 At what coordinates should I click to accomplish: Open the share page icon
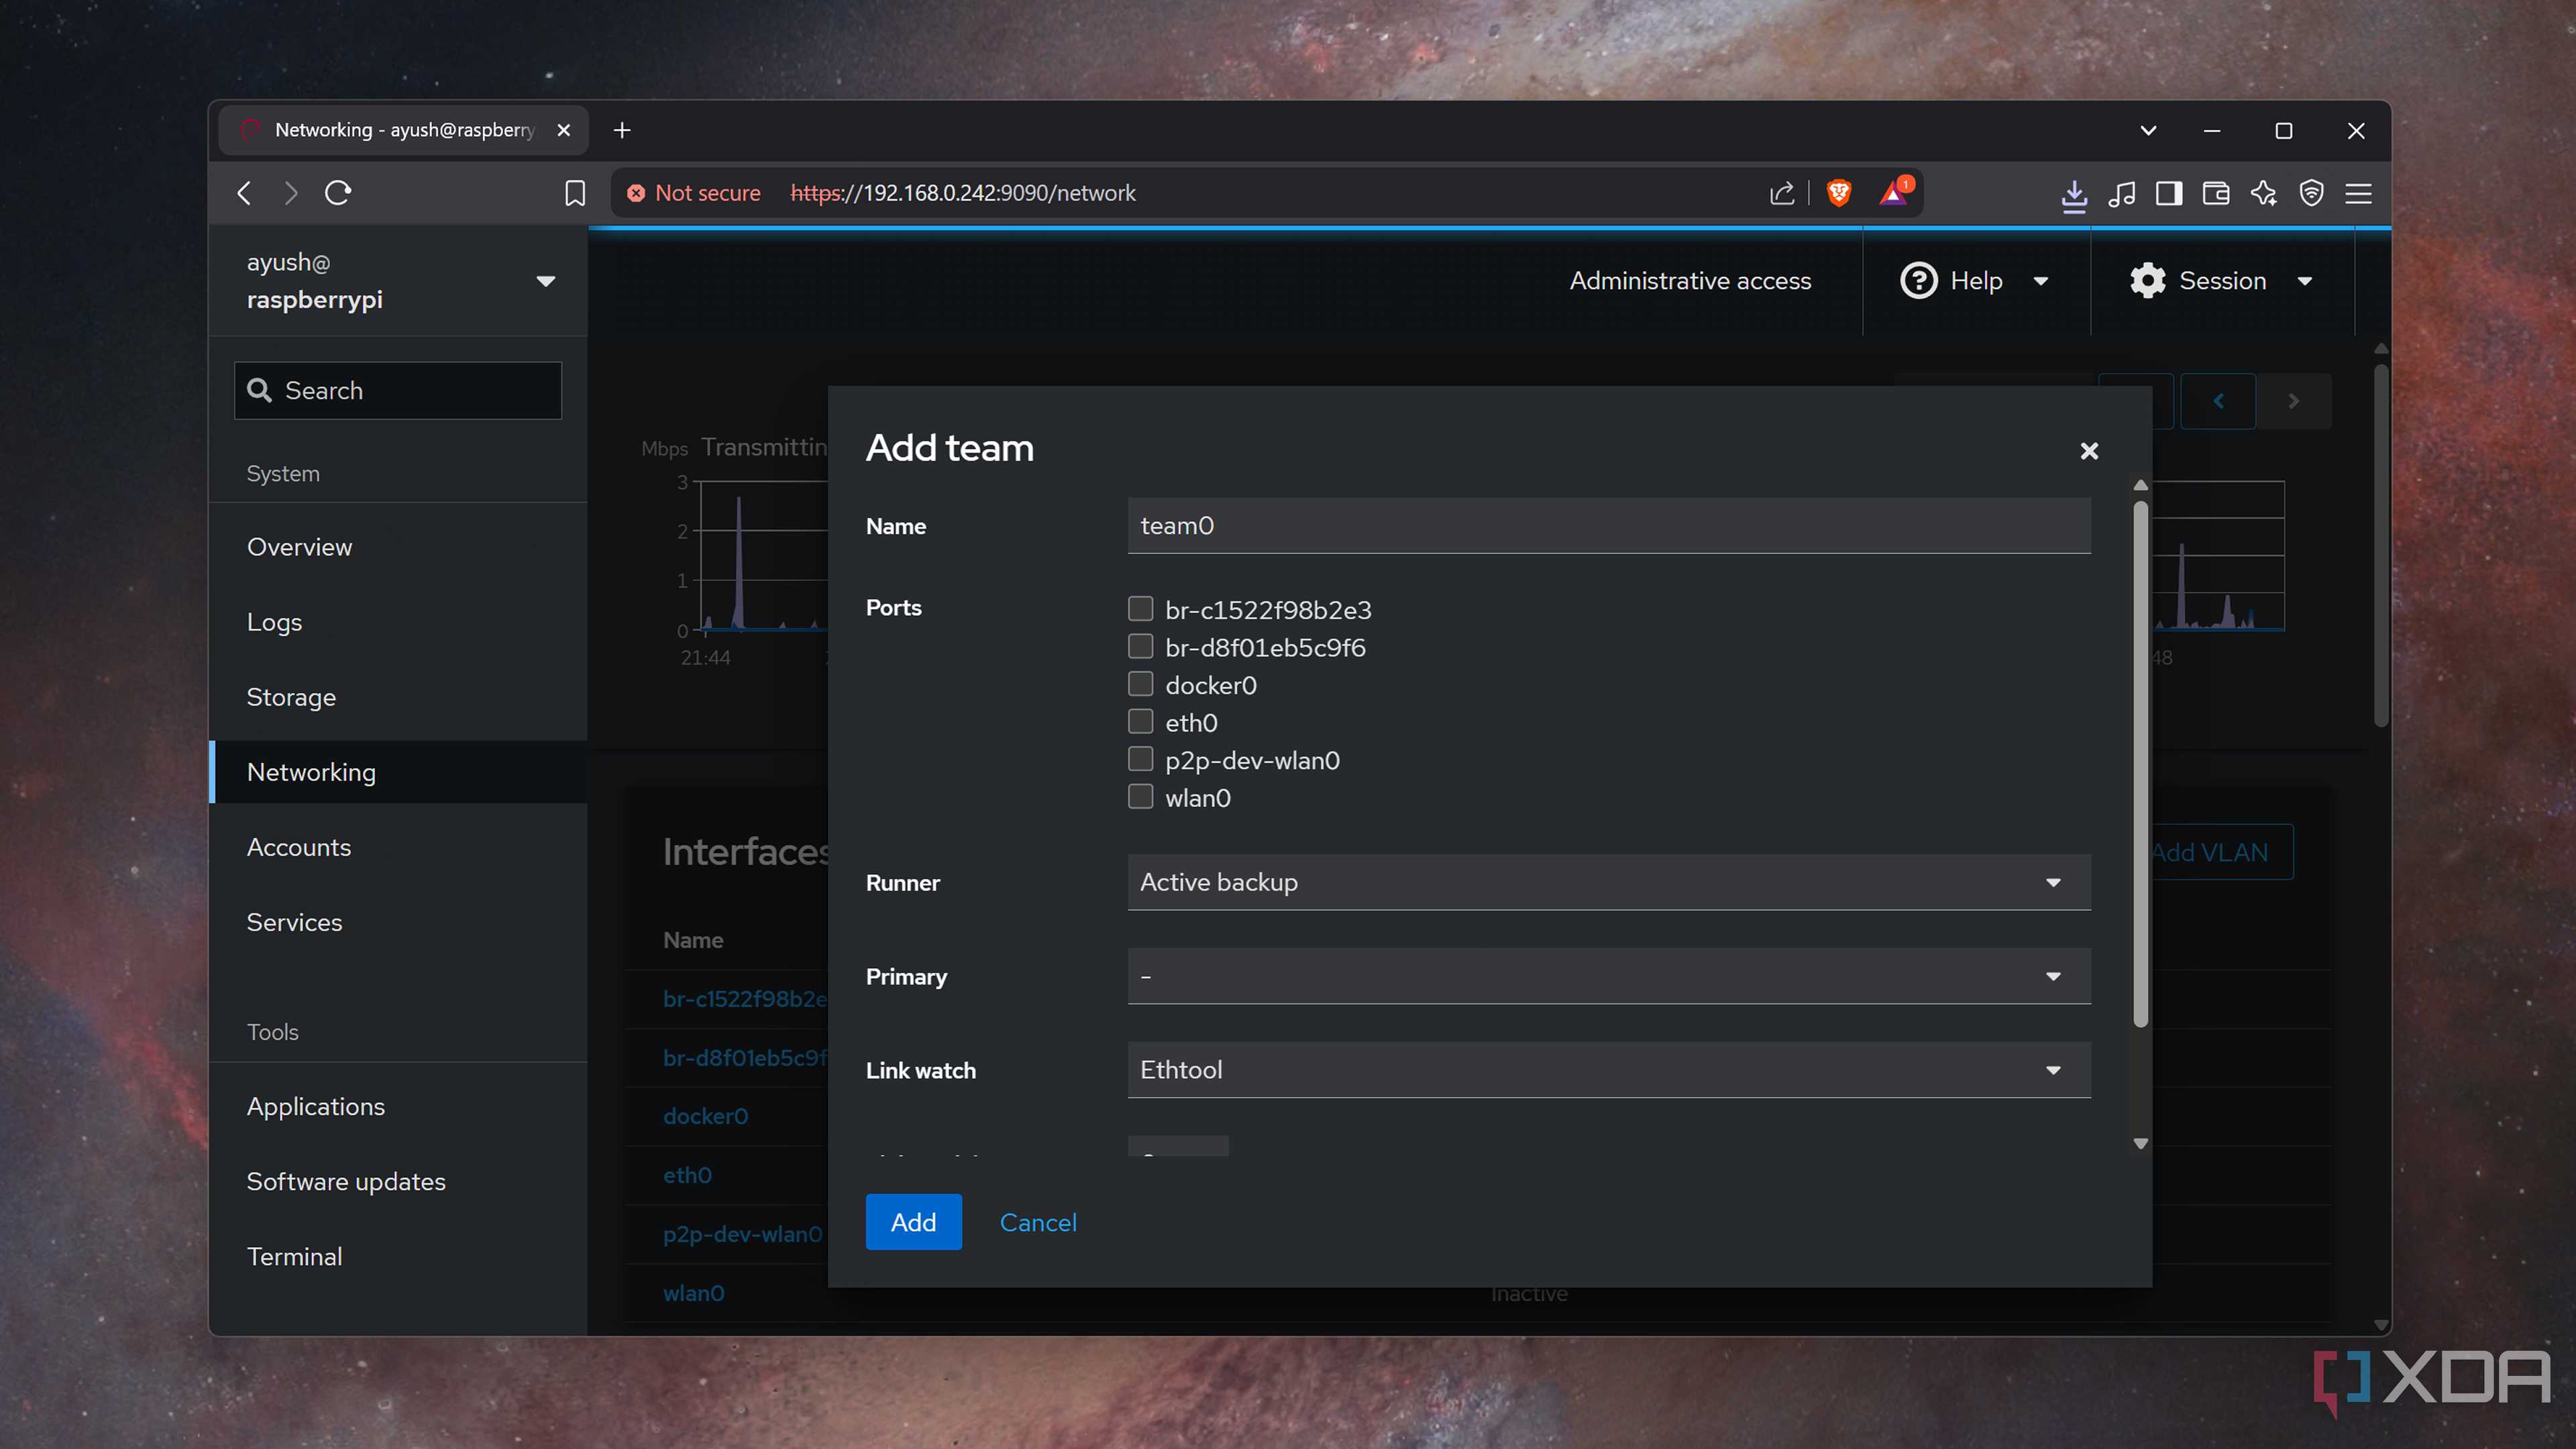pos(1782,193)
